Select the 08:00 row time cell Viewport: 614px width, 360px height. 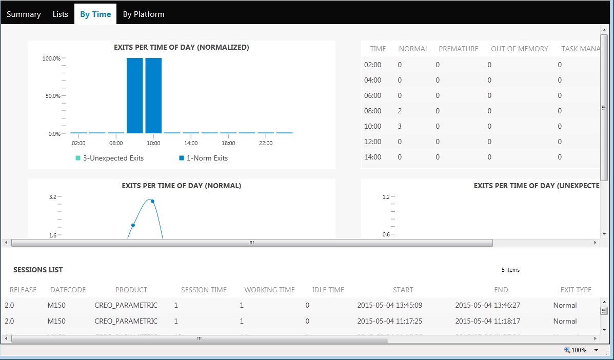(372, 111)
